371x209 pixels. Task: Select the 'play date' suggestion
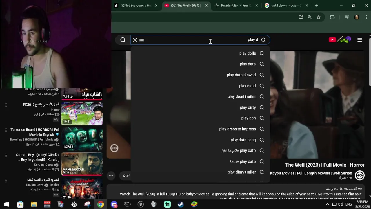tap(200, 64)
